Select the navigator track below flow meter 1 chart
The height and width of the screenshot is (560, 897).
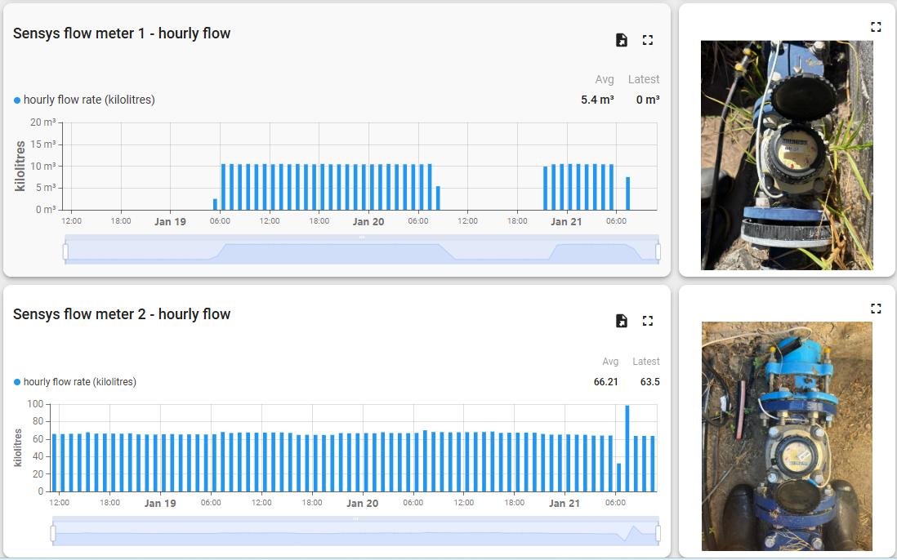tap(359, 251)
